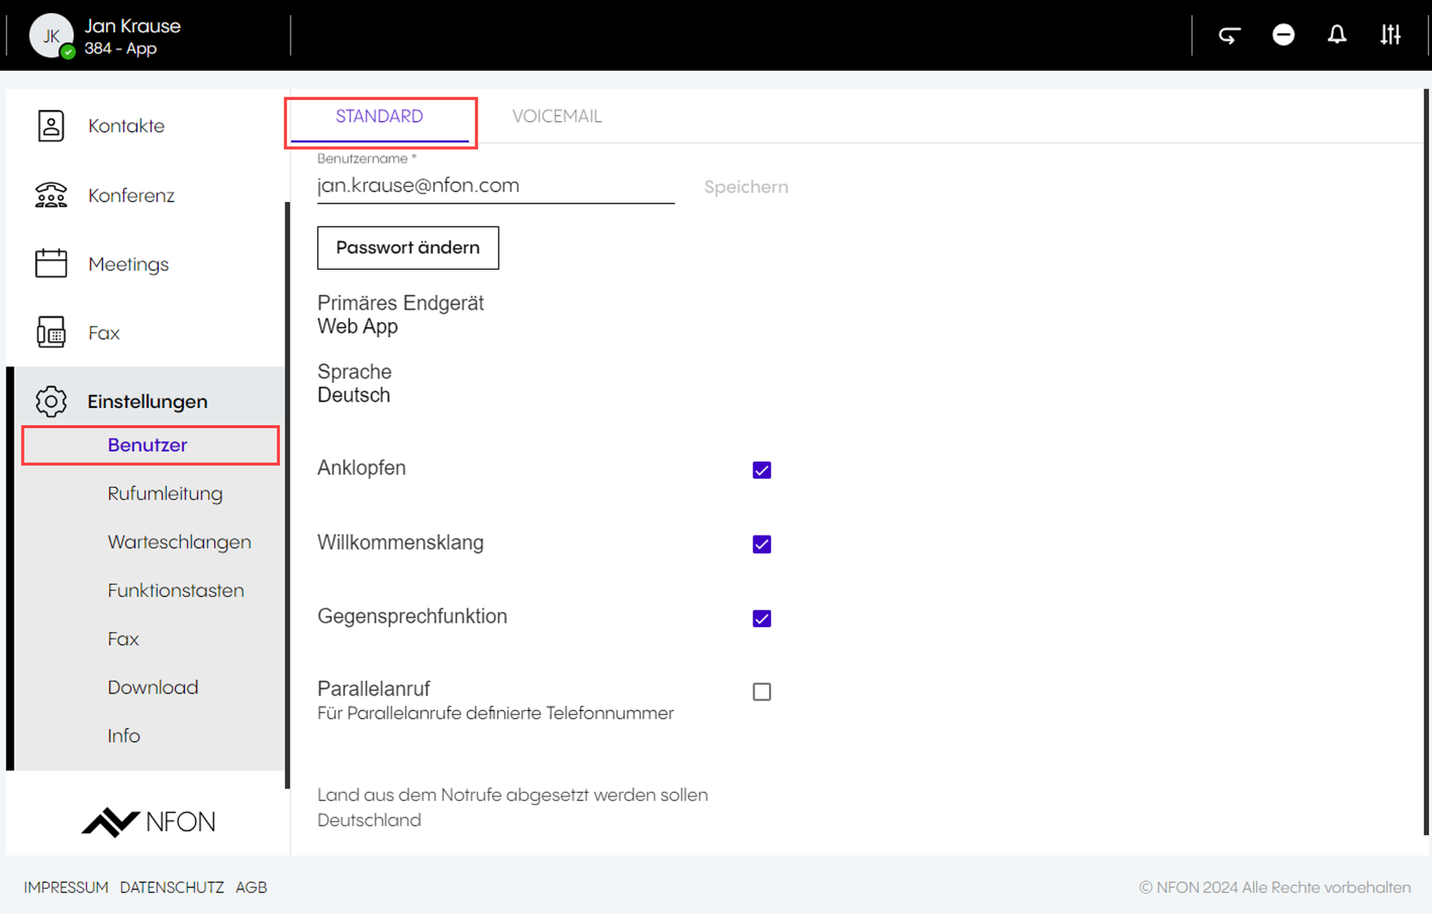
Task: Toggle the Gegensprechfunktion checkbox
Action: point(762,618)
